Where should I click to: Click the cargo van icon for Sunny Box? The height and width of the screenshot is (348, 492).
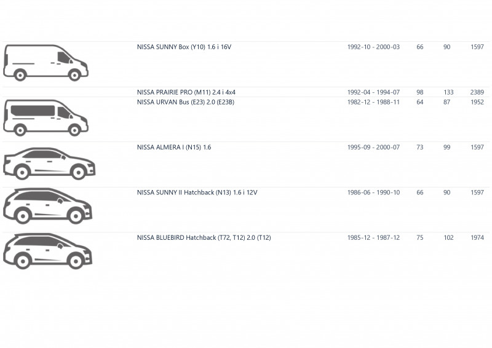tap(46, 63)
